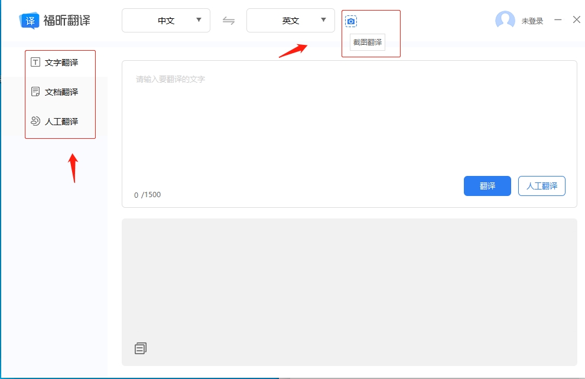Click the 人工翻译 outlined button
This screenshot has height=379, width=585.
pos(541,186)
